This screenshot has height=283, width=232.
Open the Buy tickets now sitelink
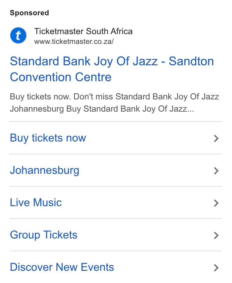click(48, 138)
